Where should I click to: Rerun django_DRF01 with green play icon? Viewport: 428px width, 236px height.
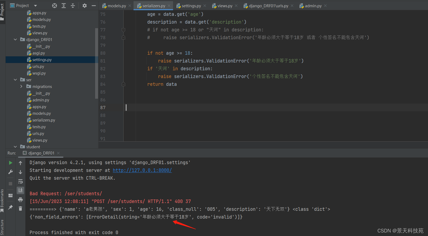pos(10,163)
